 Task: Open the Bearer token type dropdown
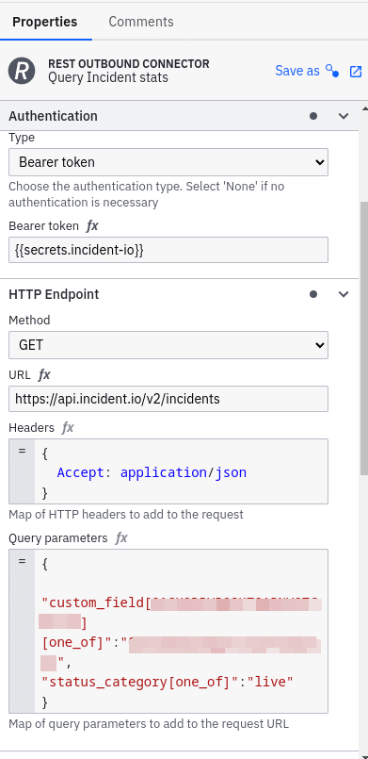click(168, 162)
